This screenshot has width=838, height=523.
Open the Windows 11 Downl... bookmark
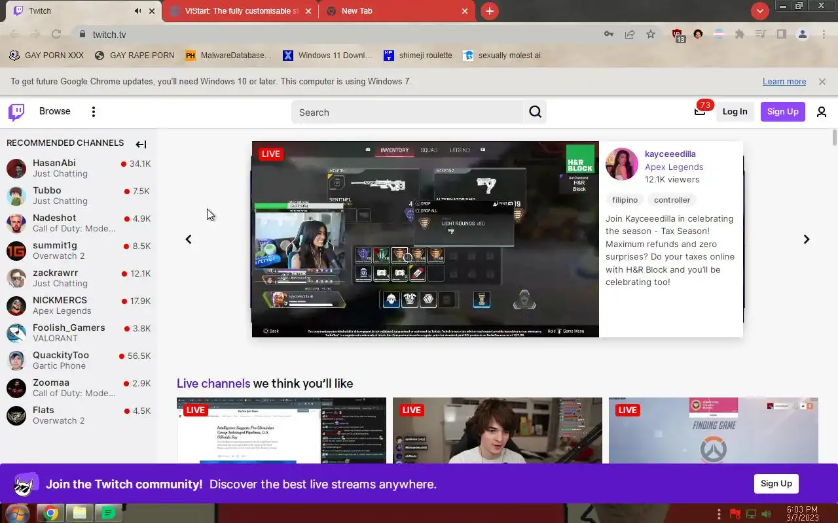327,56
